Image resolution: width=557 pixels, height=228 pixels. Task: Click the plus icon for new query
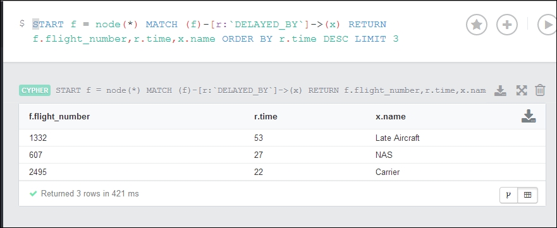point(507,25)
